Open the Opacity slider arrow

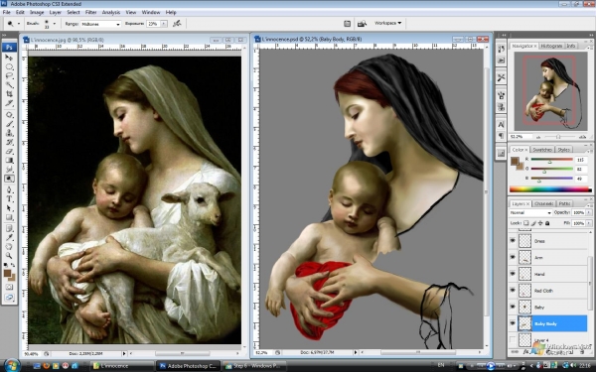pyautogui.click(x=589, y=212)
